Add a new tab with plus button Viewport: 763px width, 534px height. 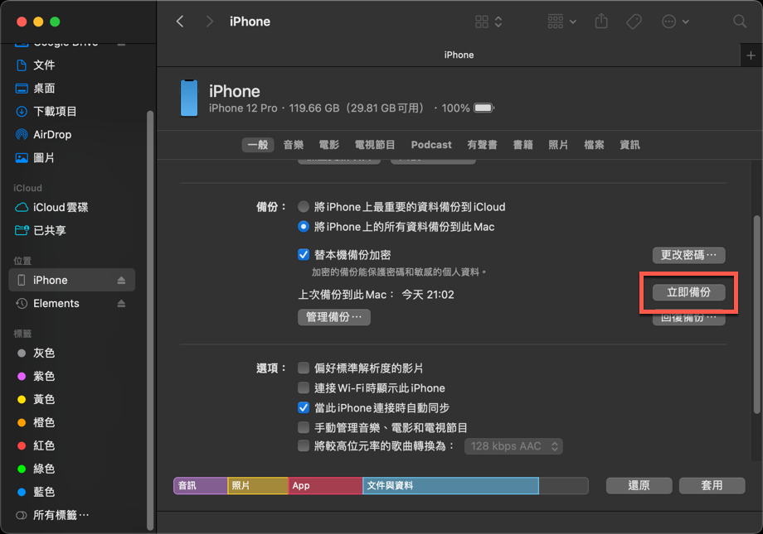tap(751, 55)
